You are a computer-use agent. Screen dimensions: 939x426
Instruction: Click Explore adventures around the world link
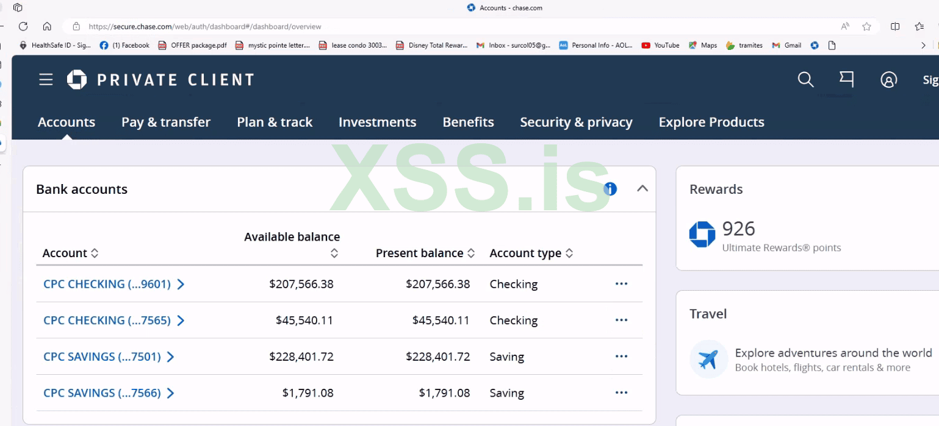[833, 353]
